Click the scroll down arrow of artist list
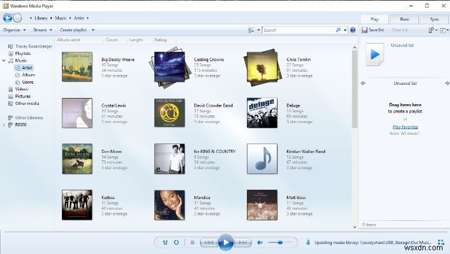The width and height of the screenshot is (450, 254). pos(355,227)
